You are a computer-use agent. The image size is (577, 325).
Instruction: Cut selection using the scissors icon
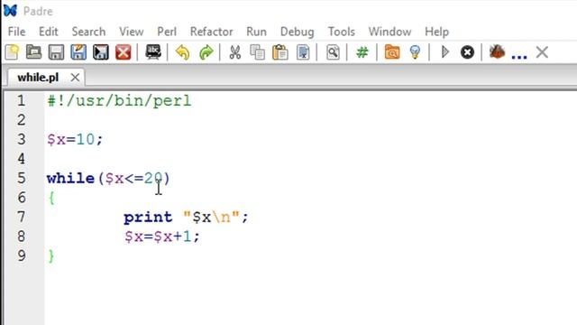[x=235, y=52]
